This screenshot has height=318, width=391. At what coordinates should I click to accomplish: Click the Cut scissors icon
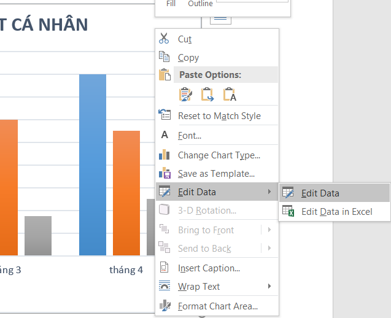tap(164, 38)
